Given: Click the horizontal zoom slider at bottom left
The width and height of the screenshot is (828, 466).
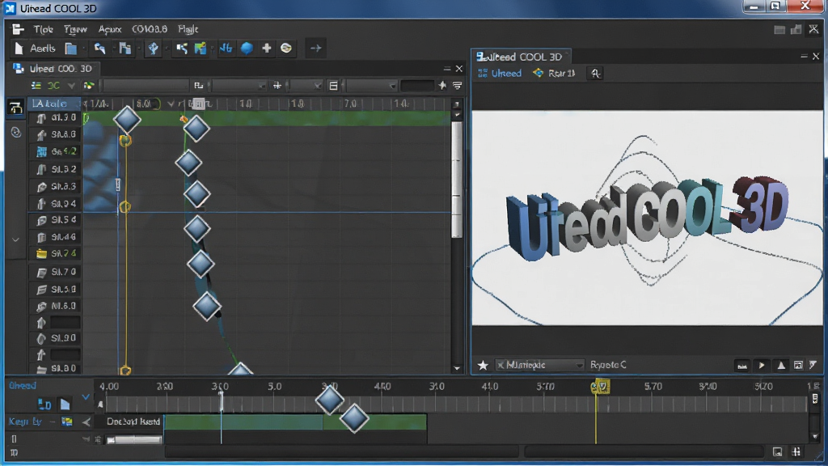Looking at the screenshot, I should pos(135,439).
